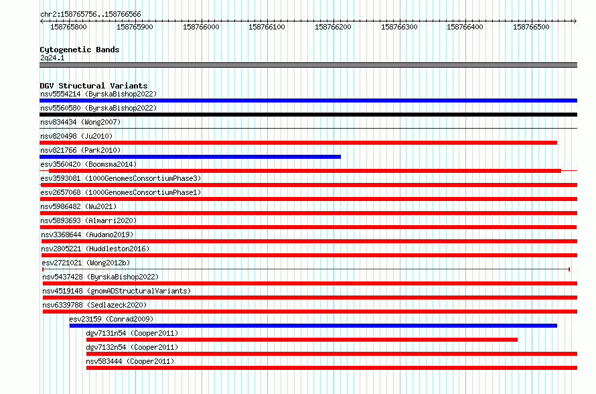Click ruler position 158765900
The width and height of the screenshot is (596, 394).
[135, 27]
